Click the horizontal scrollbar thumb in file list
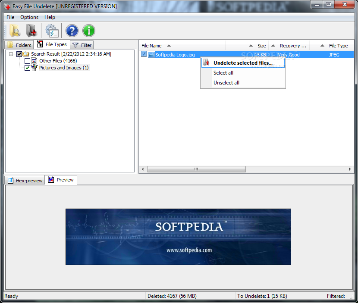This screenshot has height=303, width=358. pyautogui.click(x=196, y=169)
